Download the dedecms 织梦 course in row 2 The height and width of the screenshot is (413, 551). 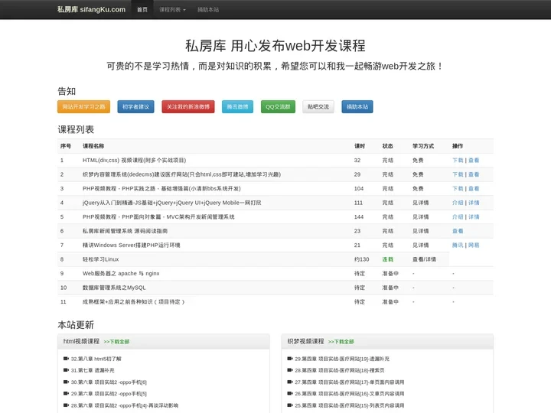point(458,174)
